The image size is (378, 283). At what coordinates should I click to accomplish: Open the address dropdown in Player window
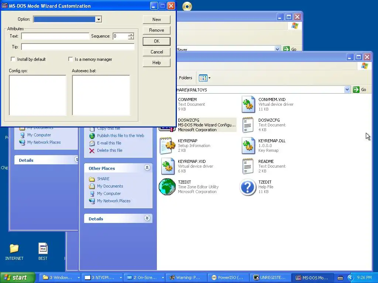(277, 49)
